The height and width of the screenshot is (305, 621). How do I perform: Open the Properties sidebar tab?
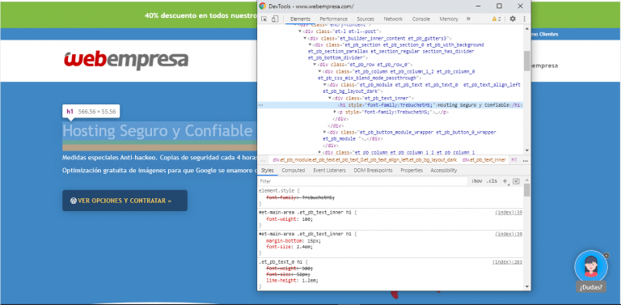pyautogui.click(x=412, y=171)
